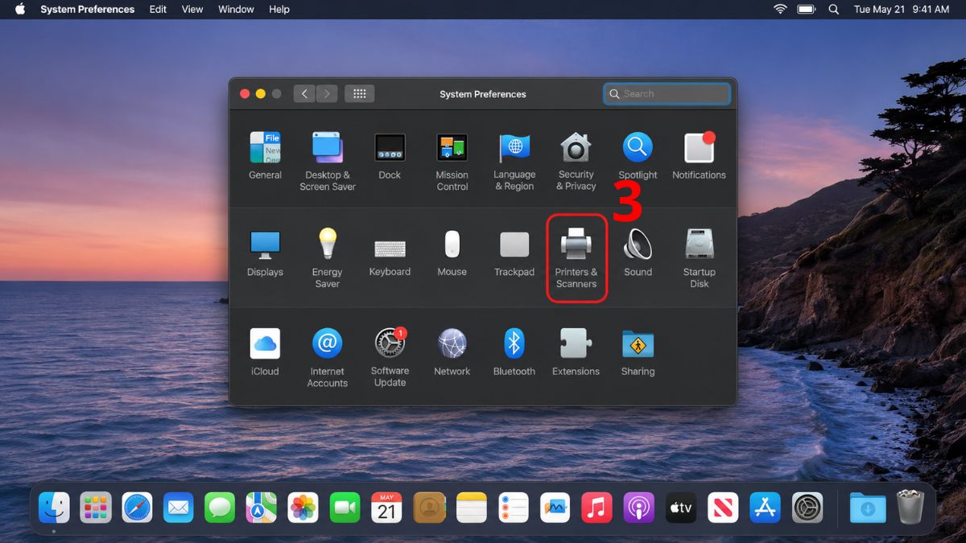Open the Wi-Fi status menu

tap(780, 10)
